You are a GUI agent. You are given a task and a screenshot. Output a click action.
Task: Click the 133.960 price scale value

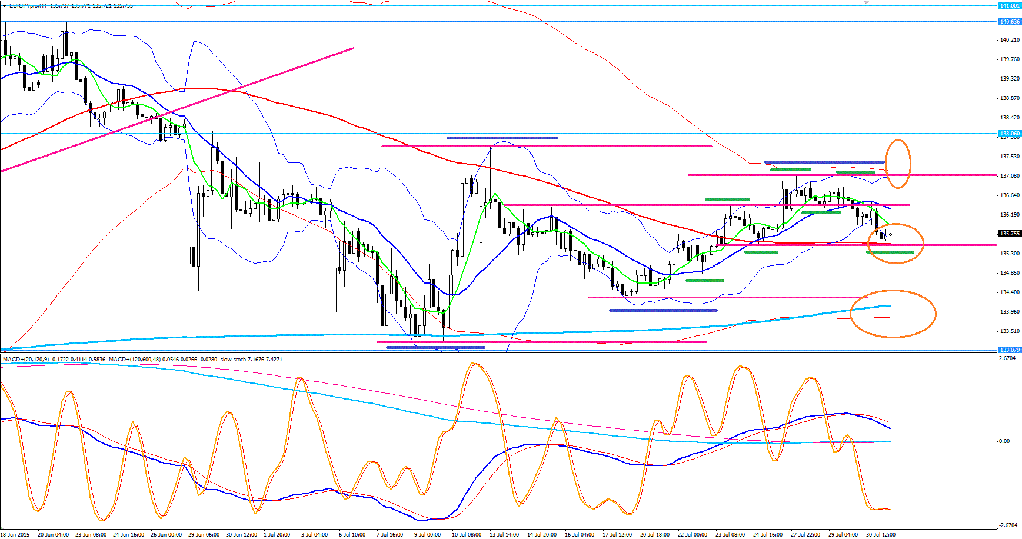1010,312
